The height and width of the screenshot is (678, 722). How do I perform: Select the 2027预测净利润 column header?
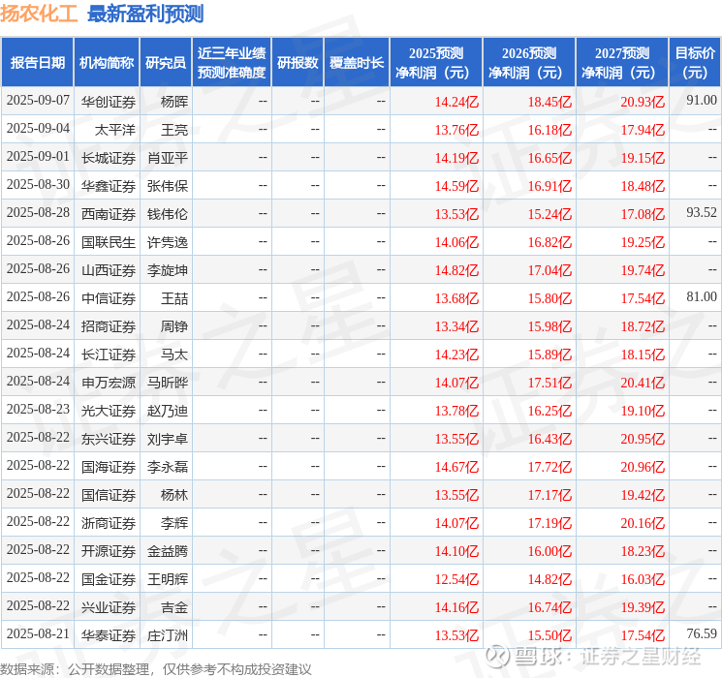[622, 63]
